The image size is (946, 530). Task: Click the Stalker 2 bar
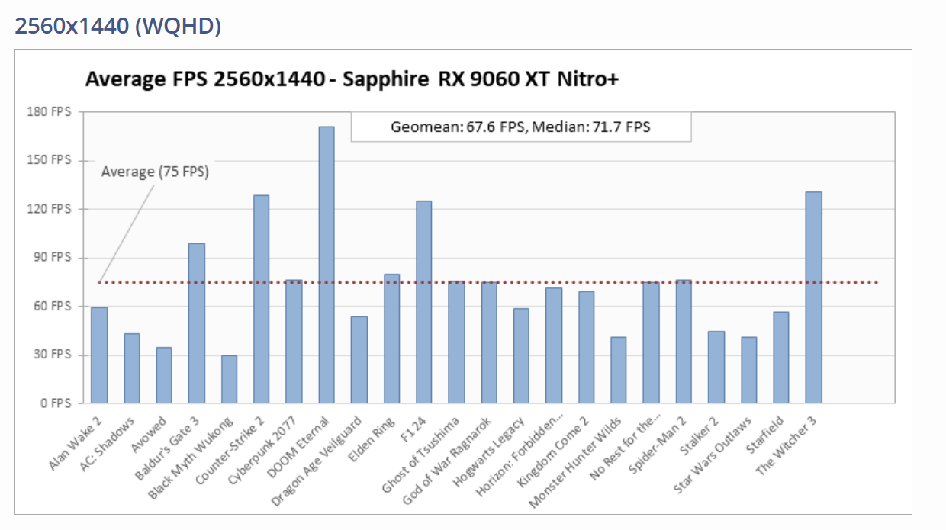tap(716, 368)
